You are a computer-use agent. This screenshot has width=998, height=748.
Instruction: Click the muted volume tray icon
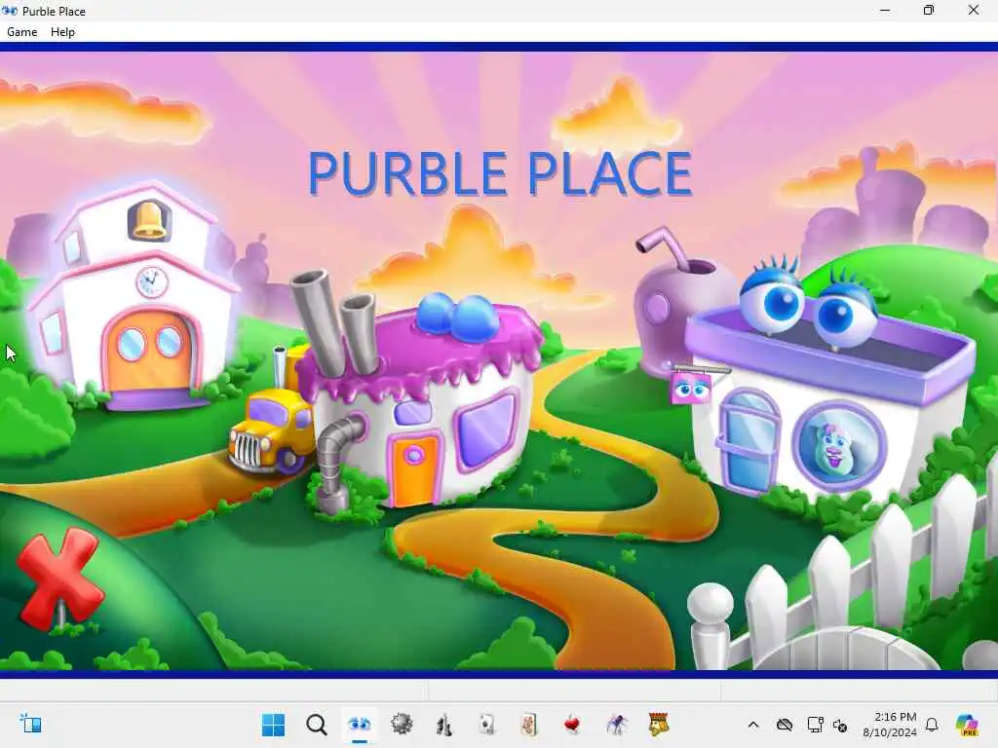point(840,725)
